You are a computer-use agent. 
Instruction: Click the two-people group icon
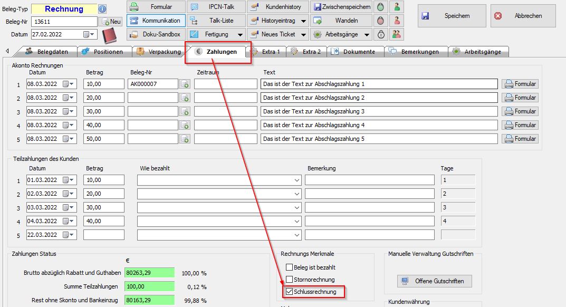[x=397, y=34]
